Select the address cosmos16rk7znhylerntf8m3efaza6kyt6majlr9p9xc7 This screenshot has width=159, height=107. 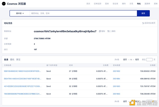pyautogui.click(x=65, y=31)
